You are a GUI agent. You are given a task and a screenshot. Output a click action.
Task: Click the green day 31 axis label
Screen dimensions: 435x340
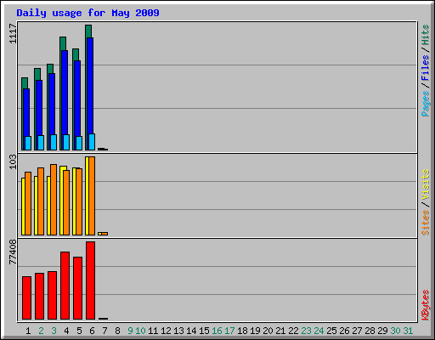point(408,331)
